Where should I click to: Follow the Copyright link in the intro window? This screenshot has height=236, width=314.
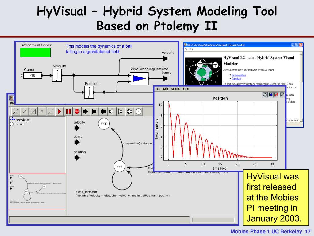tap(236, 78)
